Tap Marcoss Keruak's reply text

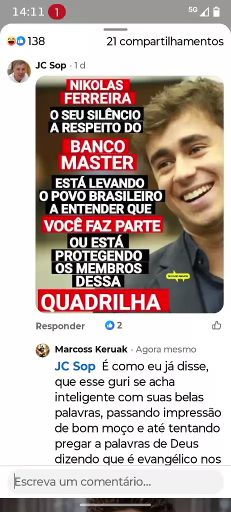click(x=138, y=412)
